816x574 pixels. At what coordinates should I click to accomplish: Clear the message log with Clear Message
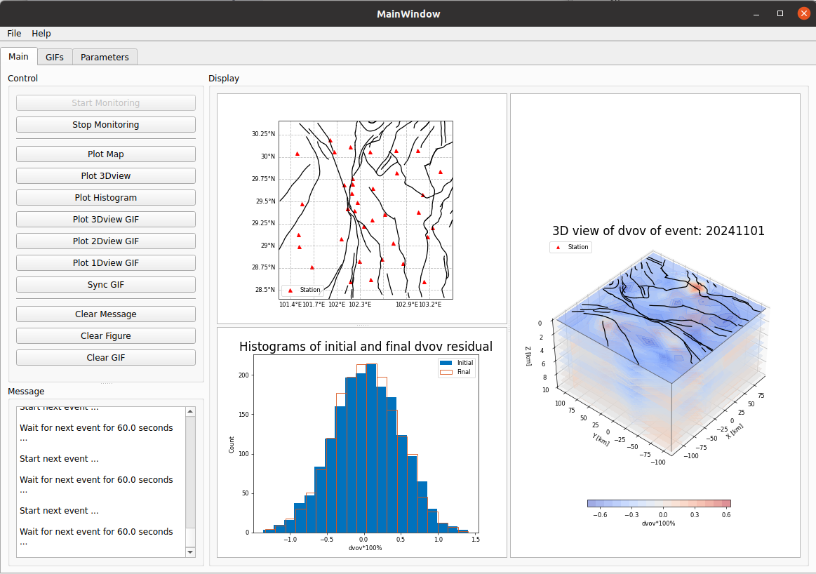click(x=106, y=314)
